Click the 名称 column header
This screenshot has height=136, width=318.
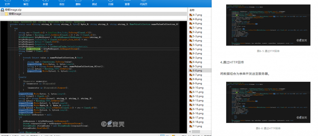(193, 10)
